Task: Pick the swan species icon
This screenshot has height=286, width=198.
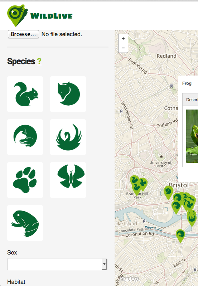Action: (68, 137)
